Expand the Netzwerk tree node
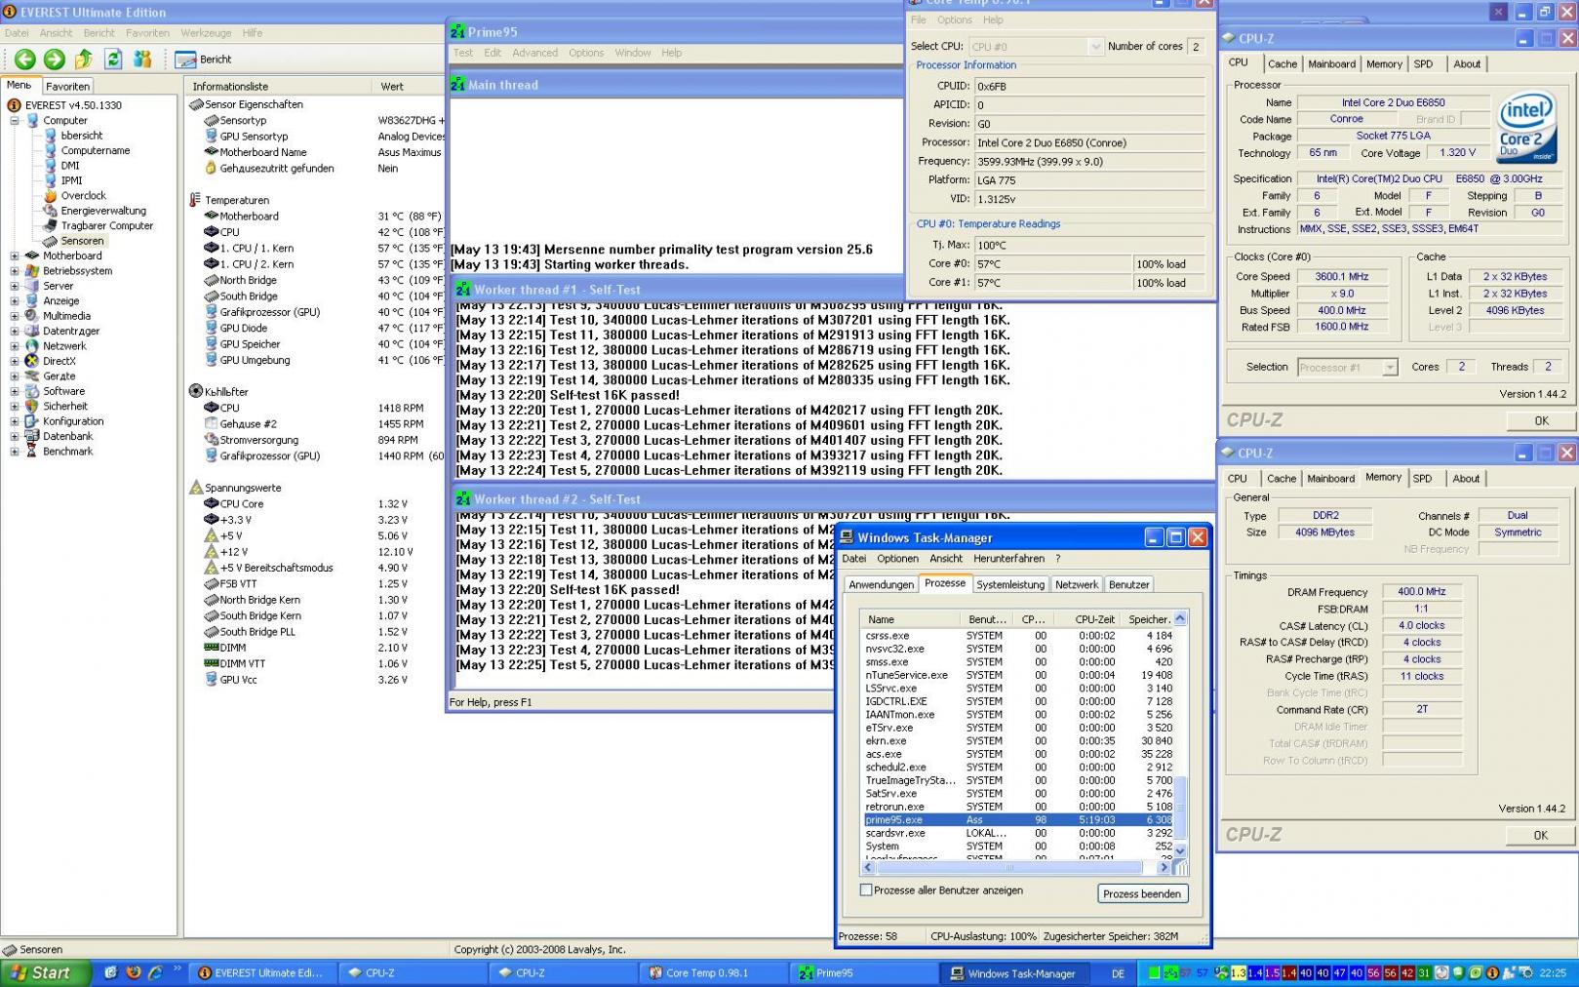This screenshot has height=987, width=1579. tap(15, 346)
